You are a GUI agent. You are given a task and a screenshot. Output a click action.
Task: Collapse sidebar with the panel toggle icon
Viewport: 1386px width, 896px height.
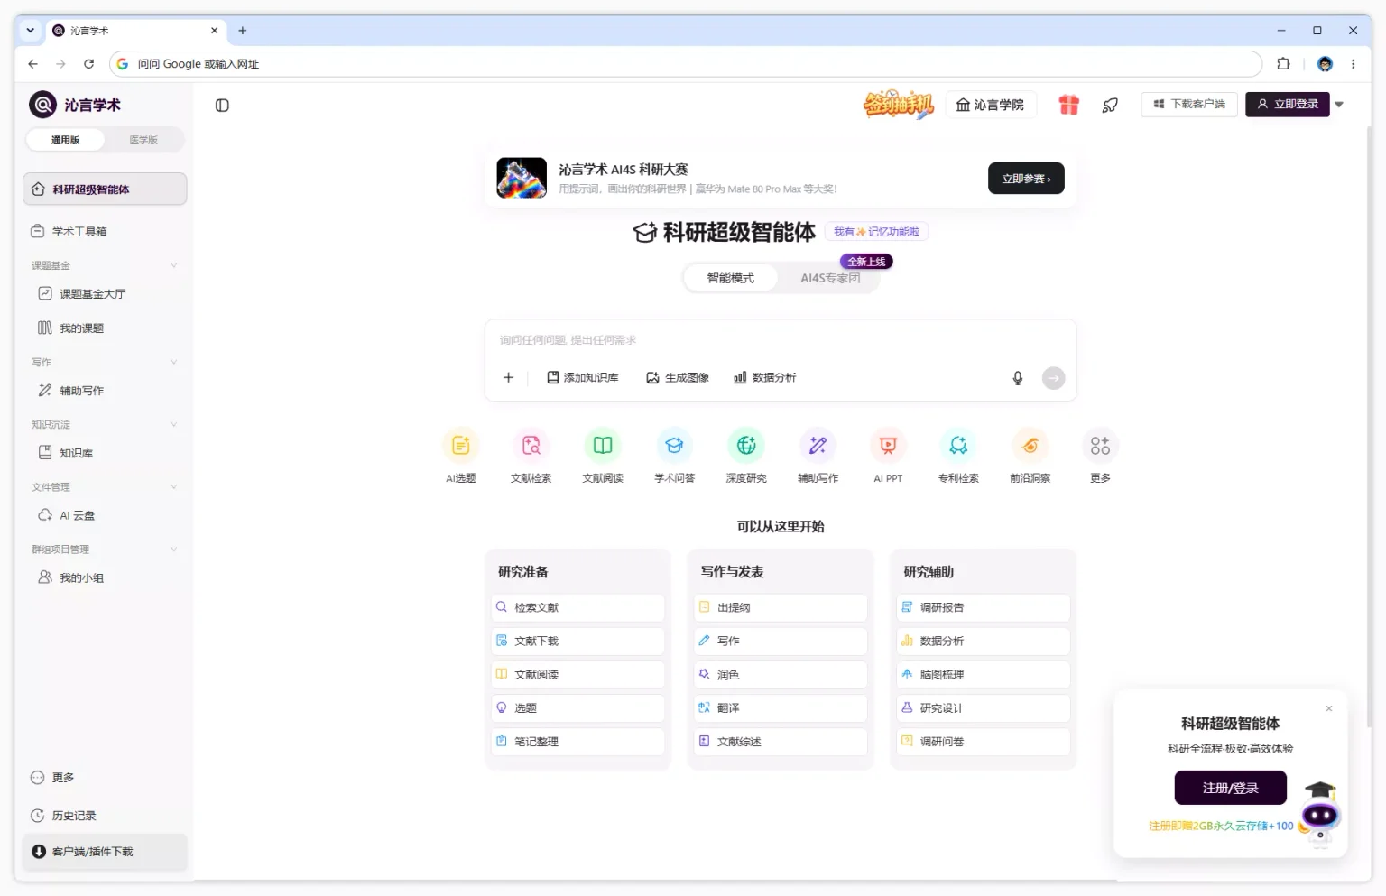pos(222,106)
